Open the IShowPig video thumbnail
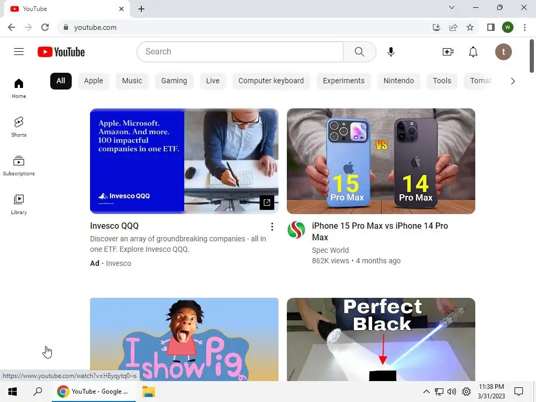This screenshot has height=402, width=536. point(184,339)
